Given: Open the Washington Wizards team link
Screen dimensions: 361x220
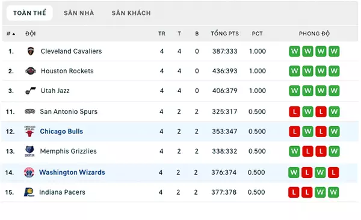Looking at the screenshot, I should point(72,173).
